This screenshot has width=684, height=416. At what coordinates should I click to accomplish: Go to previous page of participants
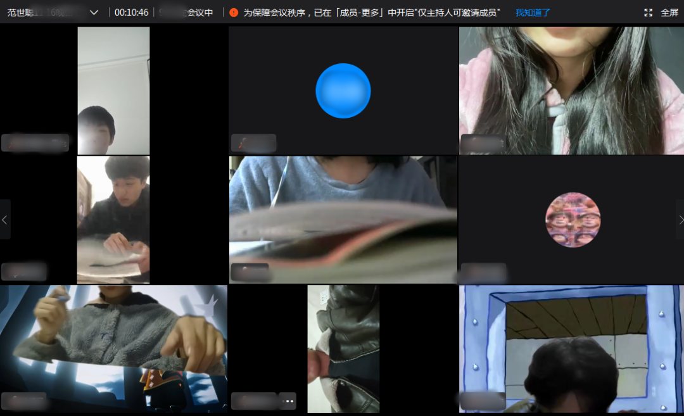point(5,220)
